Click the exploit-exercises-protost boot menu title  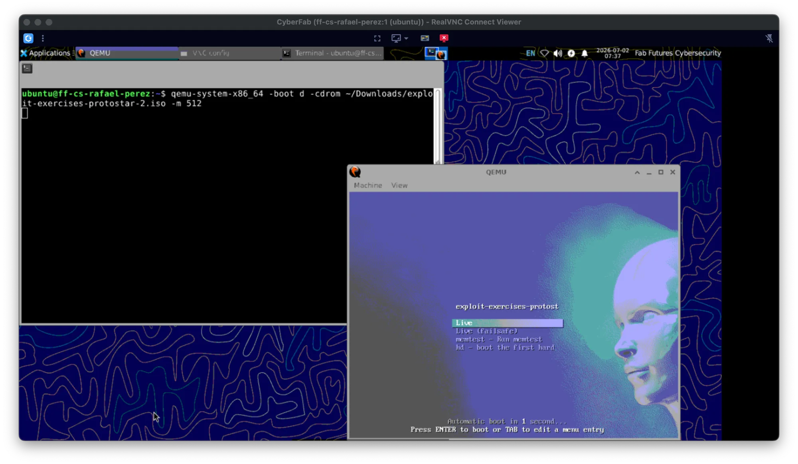[x=507, y=307]
